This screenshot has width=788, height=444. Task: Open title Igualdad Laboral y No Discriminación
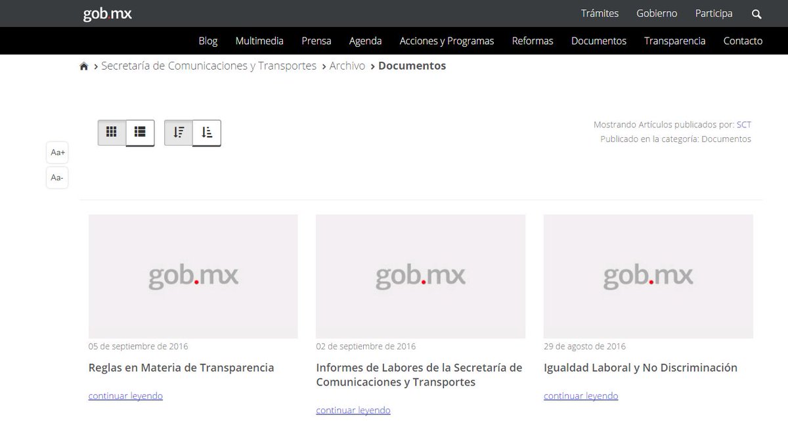[x=640, y=368]
